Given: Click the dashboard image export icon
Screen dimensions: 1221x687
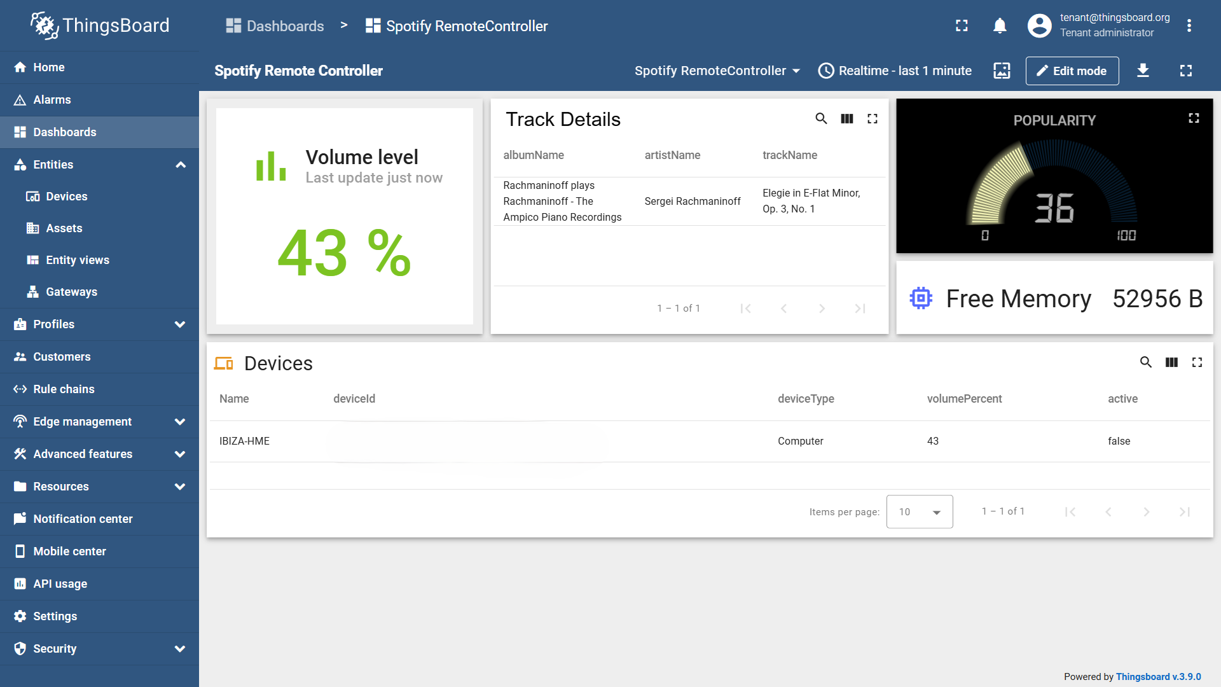Looking at the screenshot, I should click(x=1002, y=71).
